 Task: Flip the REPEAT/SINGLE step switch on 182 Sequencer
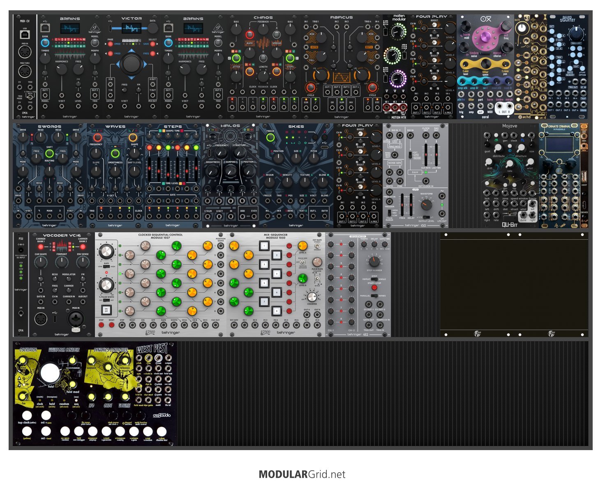point(374,279)
